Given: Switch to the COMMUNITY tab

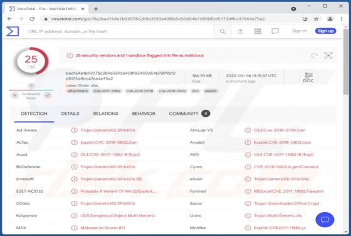Looking at the screenshot, I should [x=189, y=114].
